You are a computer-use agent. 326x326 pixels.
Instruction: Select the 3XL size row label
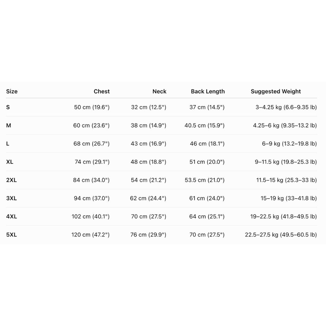click(11, 198)
